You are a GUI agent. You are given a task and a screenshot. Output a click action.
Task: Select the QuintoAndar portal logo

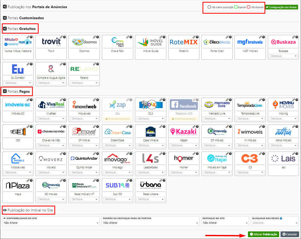coord(84,159)
